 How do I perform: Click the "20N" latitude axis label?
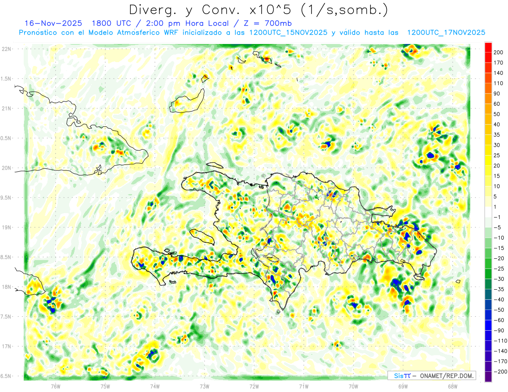pos(6,168)
